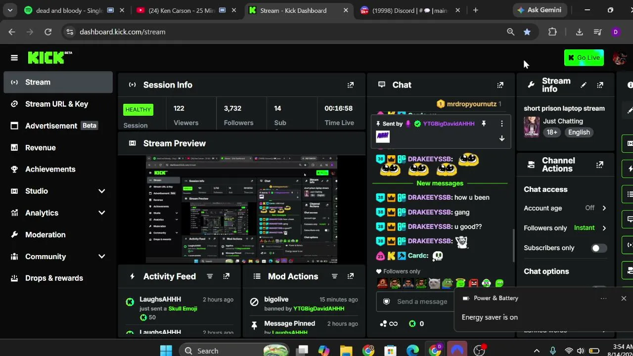
Task: Show hidden system tray icons
Action: pyautogui.click(x=537, y=351)
